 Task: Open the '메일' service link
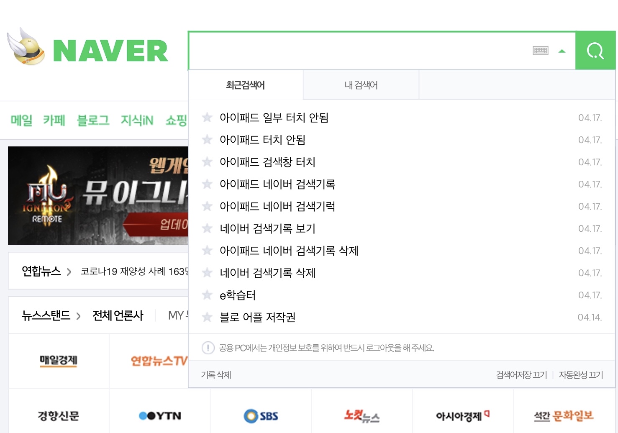pyautogui.click(x=21, y=120)
